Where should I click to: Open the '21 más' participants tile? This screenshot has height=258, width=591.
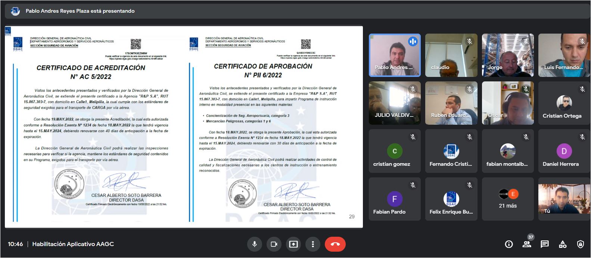(508, 199)
